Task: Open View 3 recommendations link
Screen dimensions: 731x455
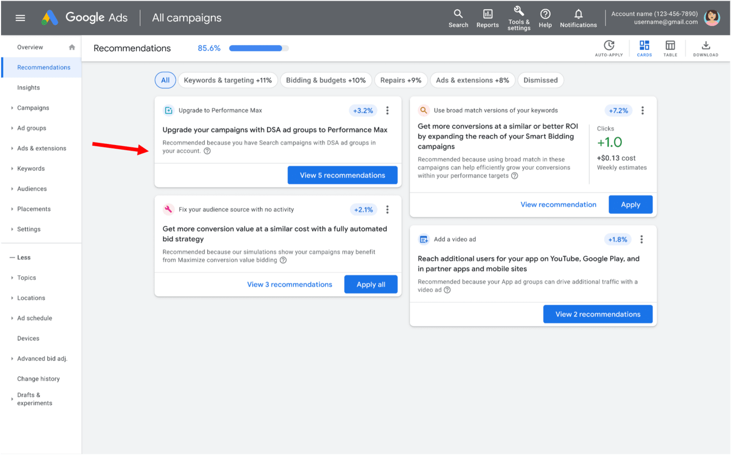Action: [290, 285]
